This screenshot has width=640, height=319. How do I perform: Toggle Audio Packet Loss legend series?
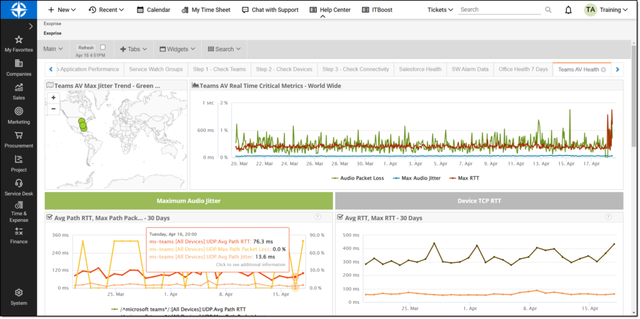click(358, 179)
